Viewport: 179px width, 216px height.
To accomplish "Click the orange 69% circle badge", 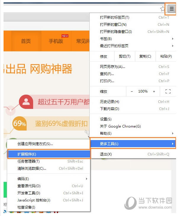I will coord(20,123).
